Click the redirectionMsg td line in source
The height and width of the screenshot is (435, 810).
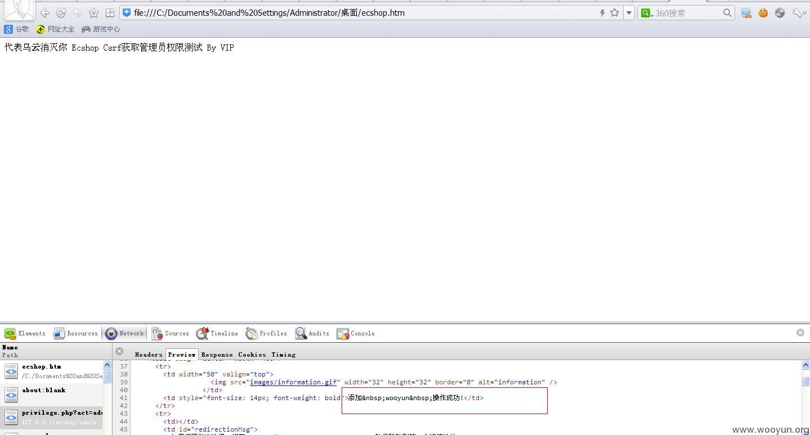(x=211, y=429)
